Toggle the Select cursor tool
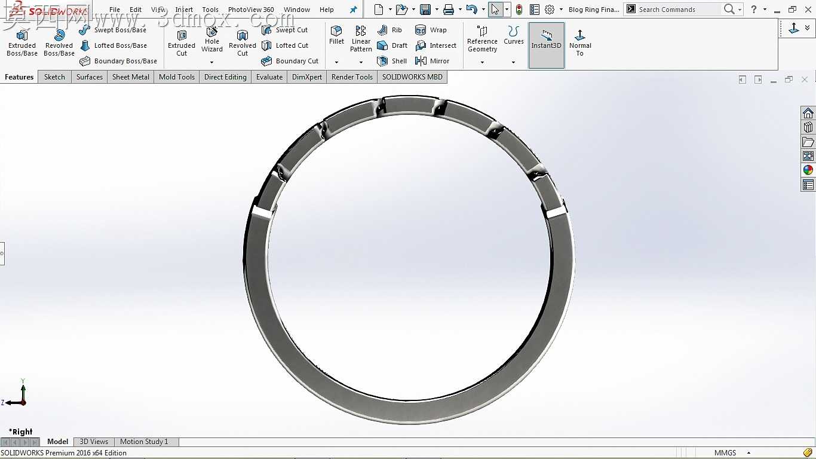This screenshot has width=816, height=459. (495, 10)
